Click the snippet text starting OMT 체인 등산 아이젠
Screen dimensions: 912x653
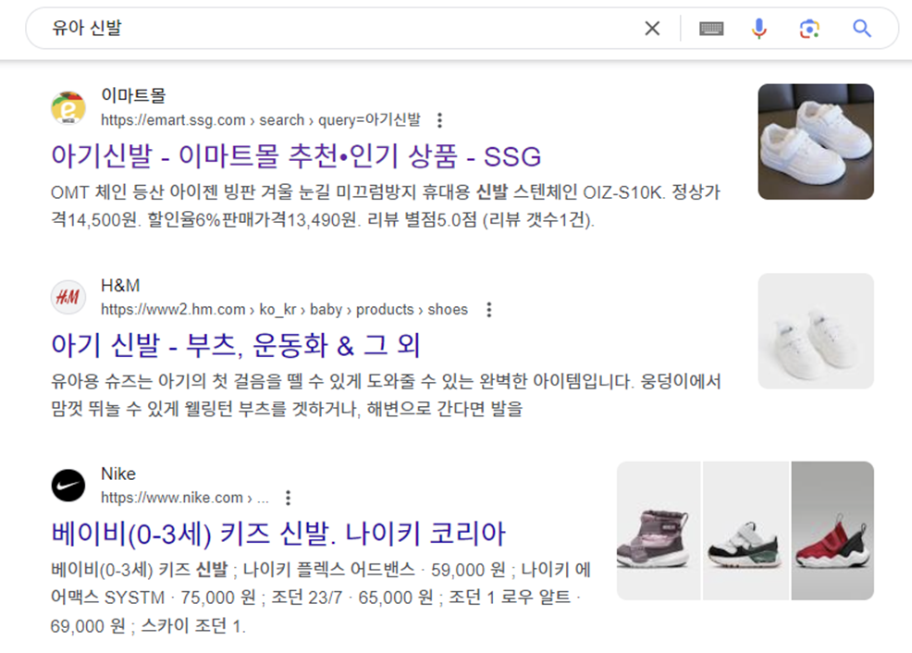pyautogui.click(x=386, y=206)
